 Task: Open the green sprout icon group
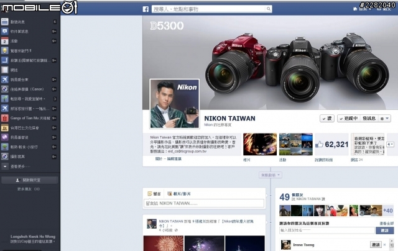(4, 99)
